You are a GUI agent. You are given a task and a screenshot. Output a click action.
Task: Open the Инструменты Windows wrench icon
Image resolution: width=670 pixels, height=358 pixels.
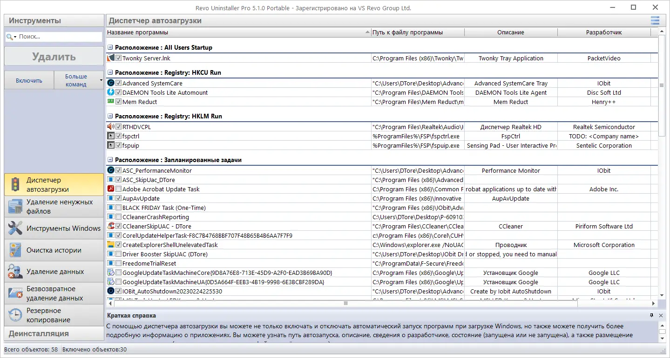[15, 228]
